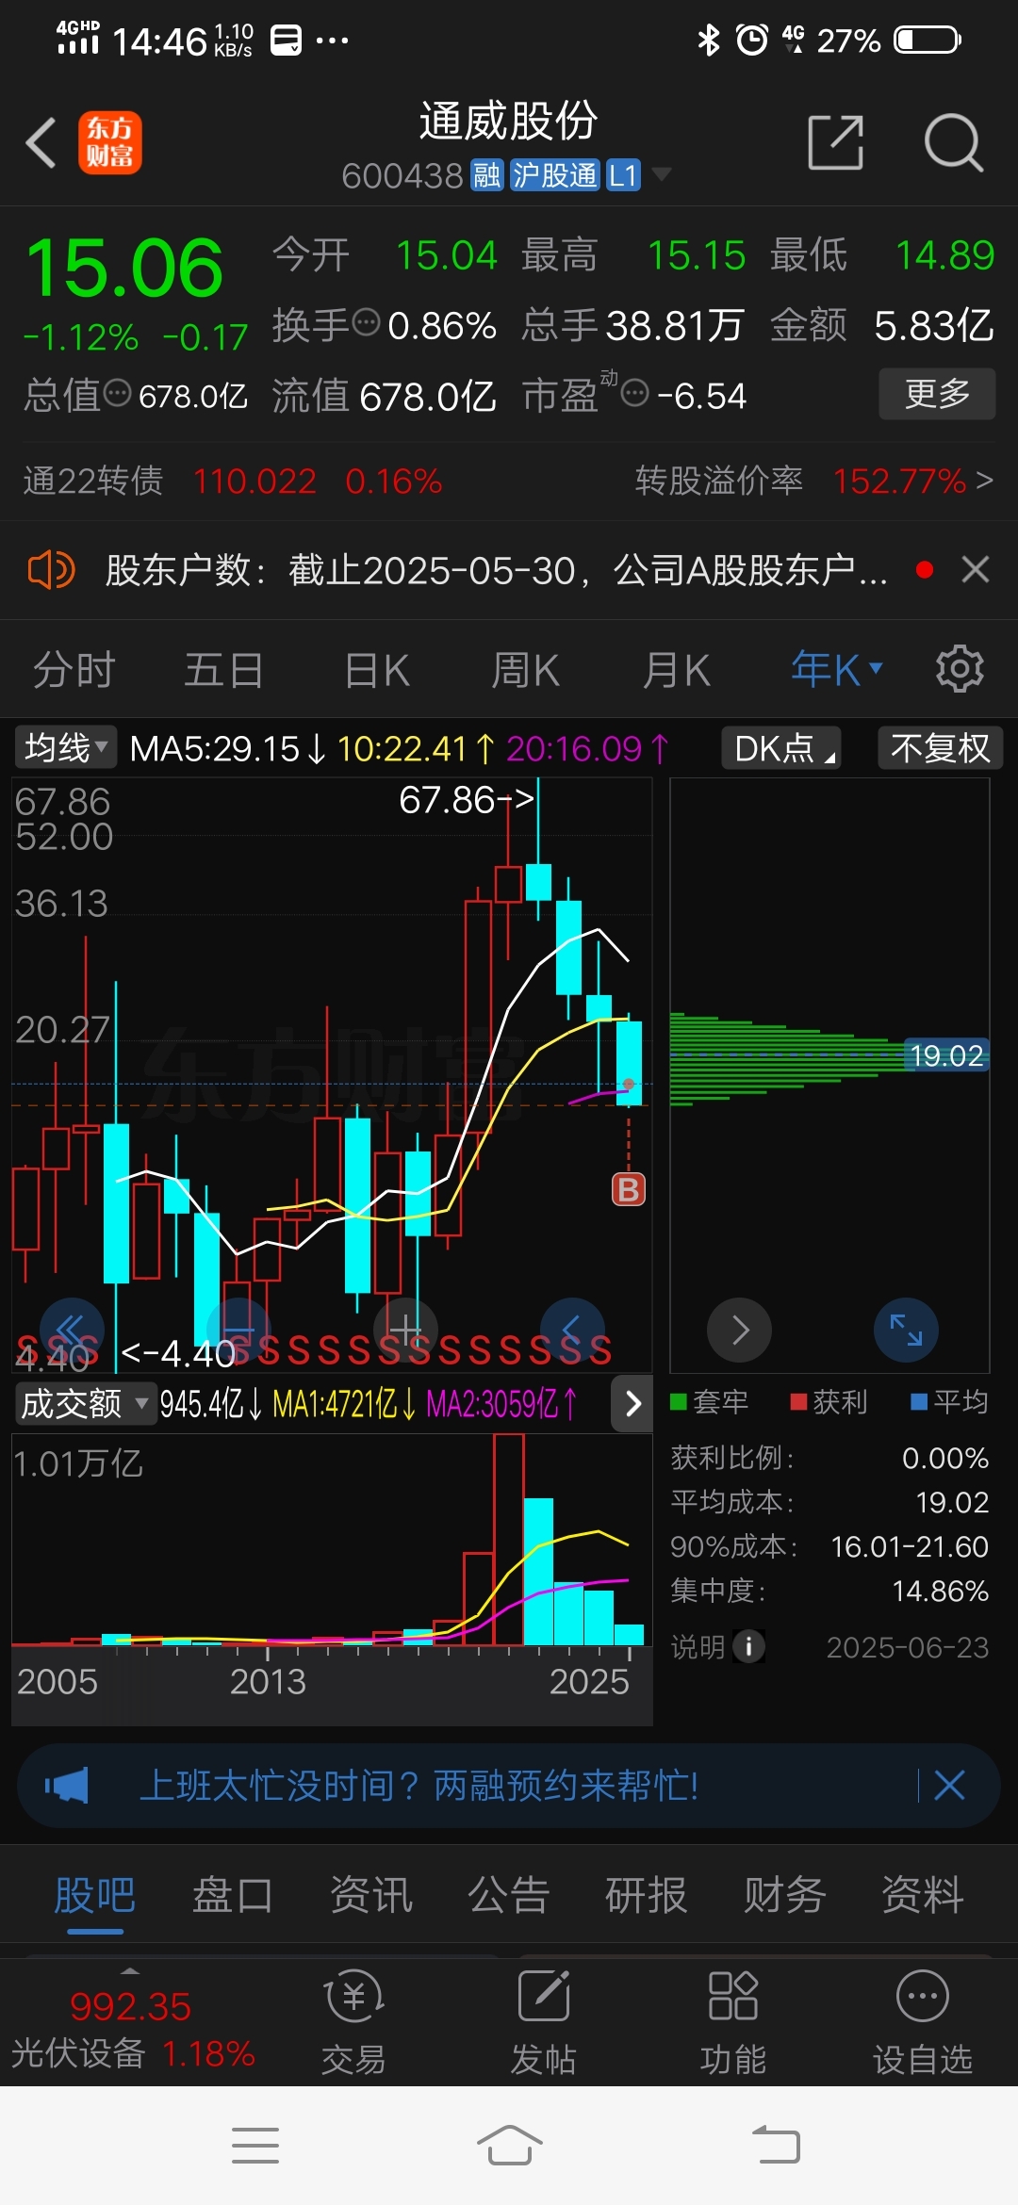Expand chip distribution to fullscreen
Viewport: 1018px width, 2205px height.
[907, 1330]
